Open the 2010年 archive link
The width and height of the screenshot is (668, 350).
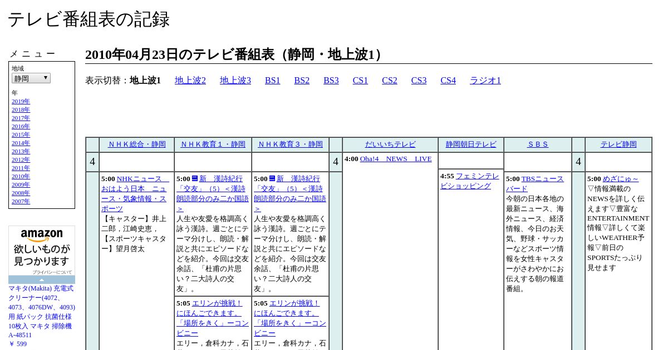click(21, 176)
